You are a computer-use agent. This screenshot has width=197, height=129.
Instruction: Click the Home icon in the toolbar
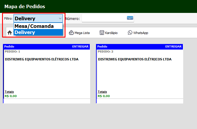[10, 33]
